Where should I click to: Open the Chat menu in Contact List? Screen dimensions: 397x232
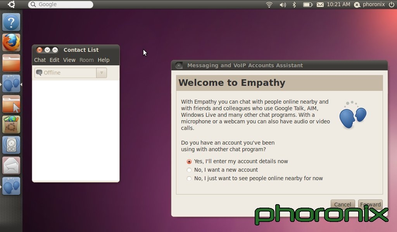[40, 60]
